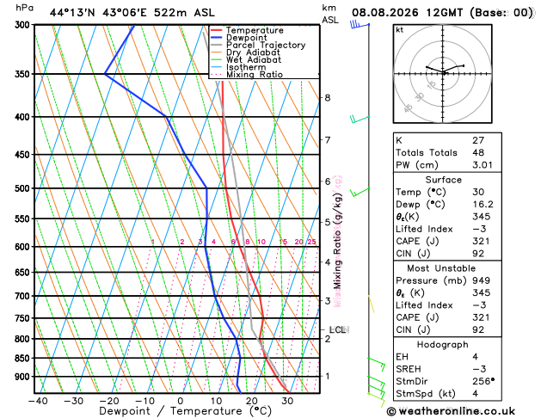The width and height of the screenshot is (541, 418).
Task: Click the surface Dewp value 16.2
Action: [483, 204]
